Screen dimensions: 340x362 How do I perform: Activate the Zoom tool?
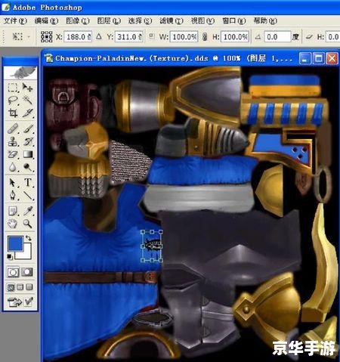pos(28,224)
